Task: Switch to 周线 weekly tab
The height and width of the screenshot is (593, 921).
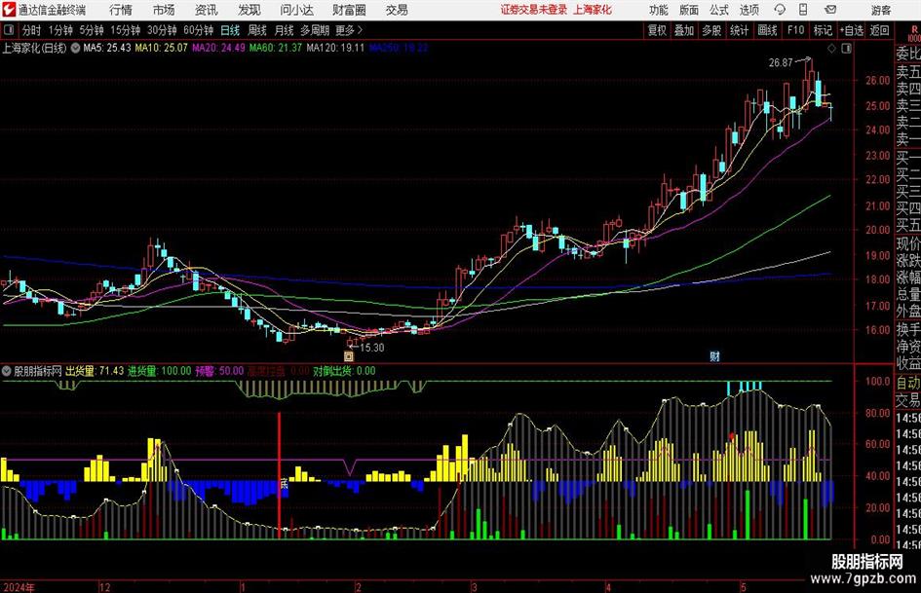Action: pyautogui.click(x=257, y=30)
